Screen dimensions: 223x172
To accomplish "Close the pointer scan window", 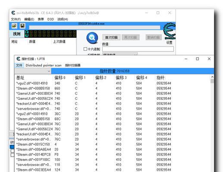I will [209, 59].
